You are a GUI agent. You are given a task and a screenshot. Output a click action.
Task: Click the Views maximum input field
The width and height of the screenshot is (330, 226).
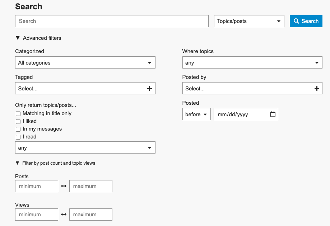(x=90, y=215)
